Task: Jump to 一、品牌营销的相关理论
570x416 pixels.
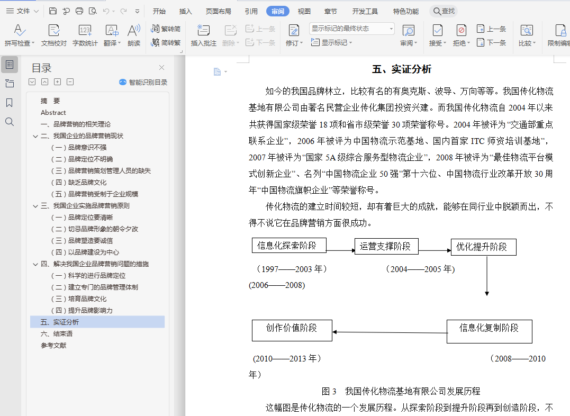Action: click(75, 124)
